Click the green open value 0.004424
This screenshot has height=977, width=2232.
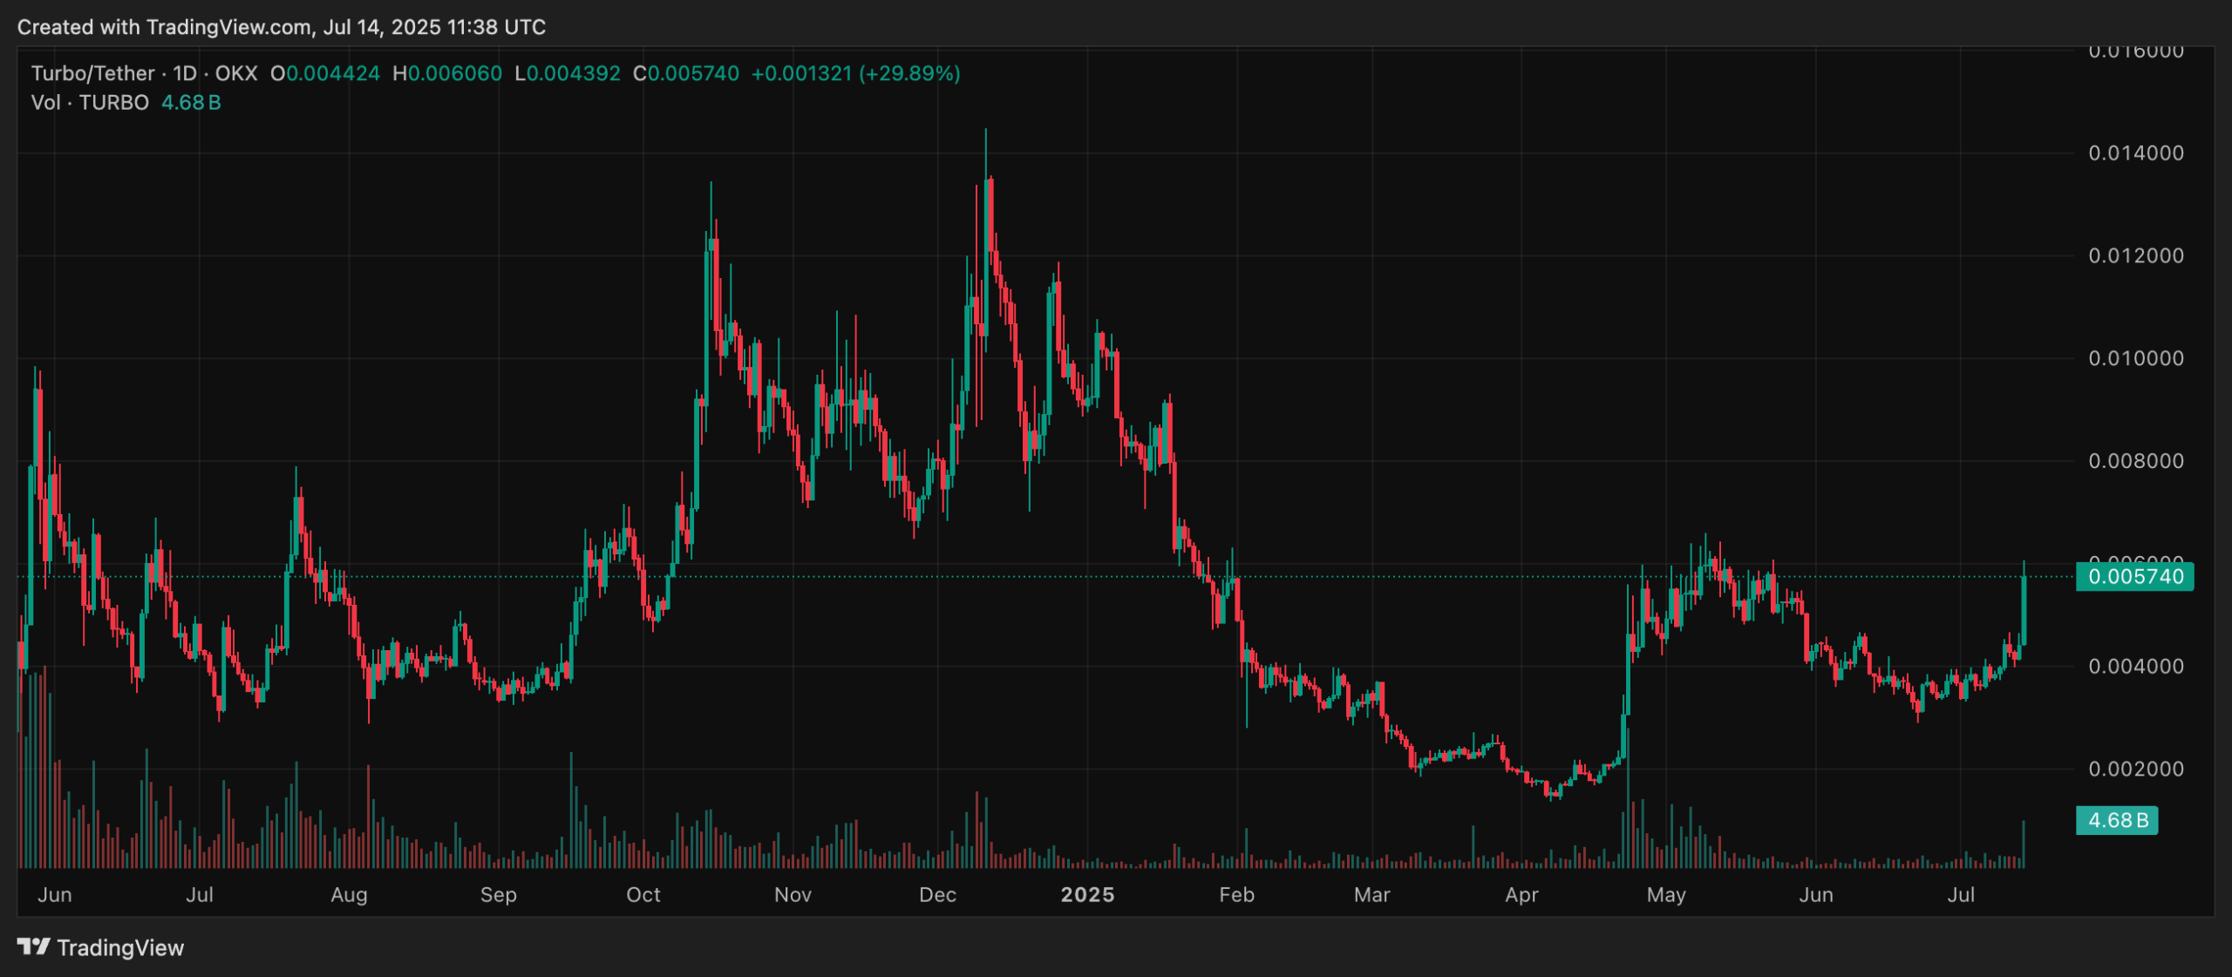pos(333,74)
